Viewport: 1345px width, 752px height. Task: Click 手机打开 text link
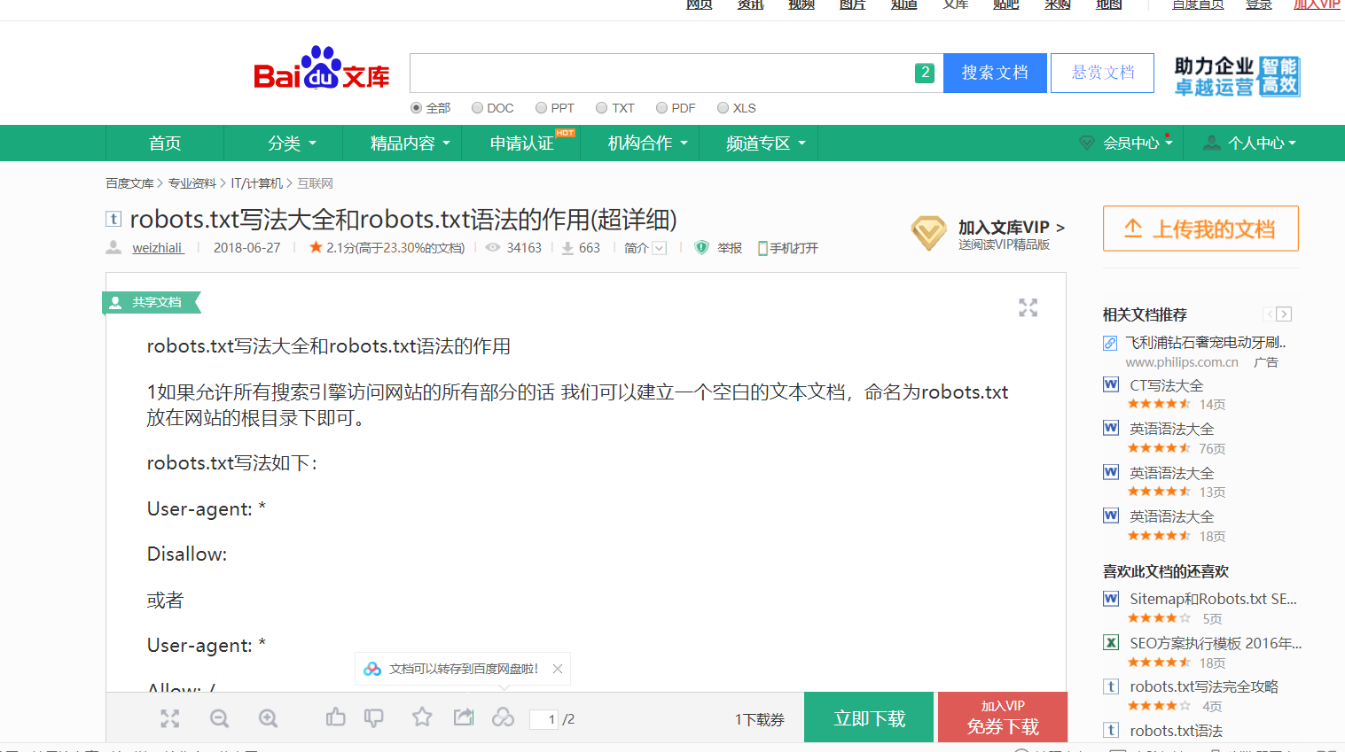794,248
